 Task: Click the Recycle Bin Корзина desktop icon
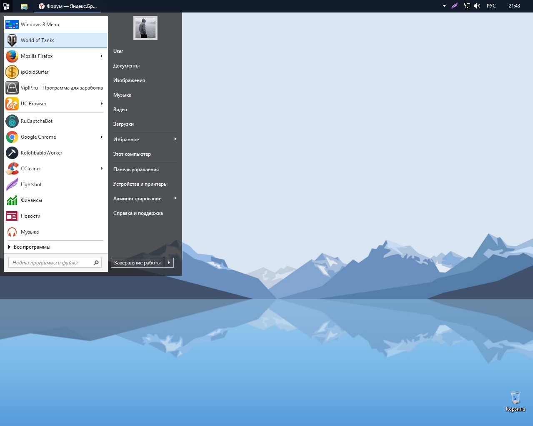click(515, 399)
